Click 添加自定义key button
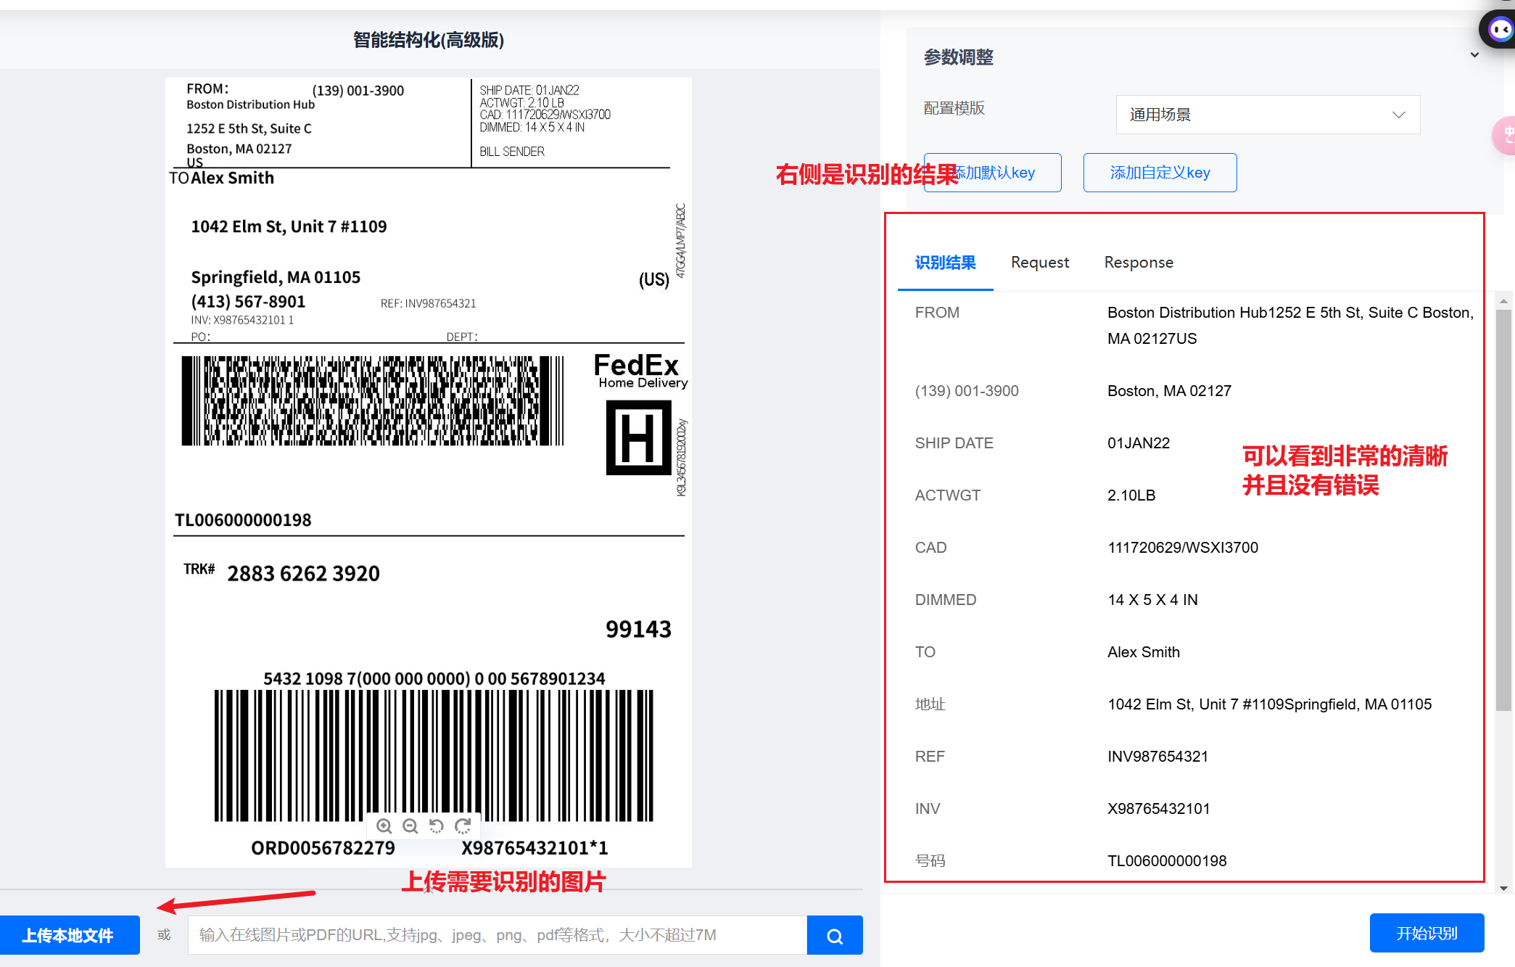The width and height of the screenshot is (1515, 967). 1160,173
